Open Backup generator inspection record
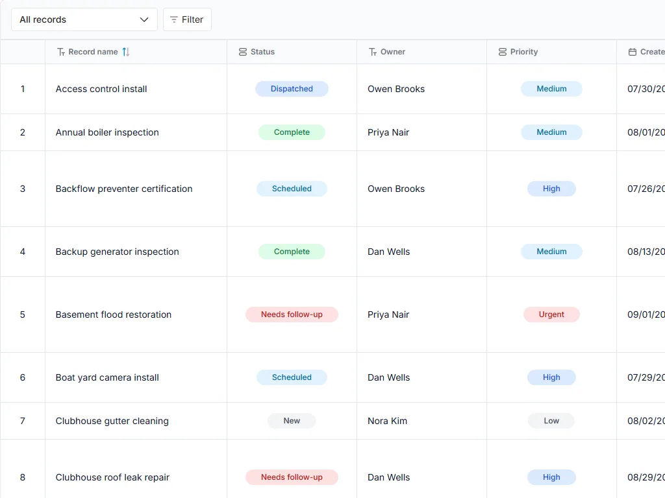The width and height of the screenshot is (665, 498). (x=117, y=252)
